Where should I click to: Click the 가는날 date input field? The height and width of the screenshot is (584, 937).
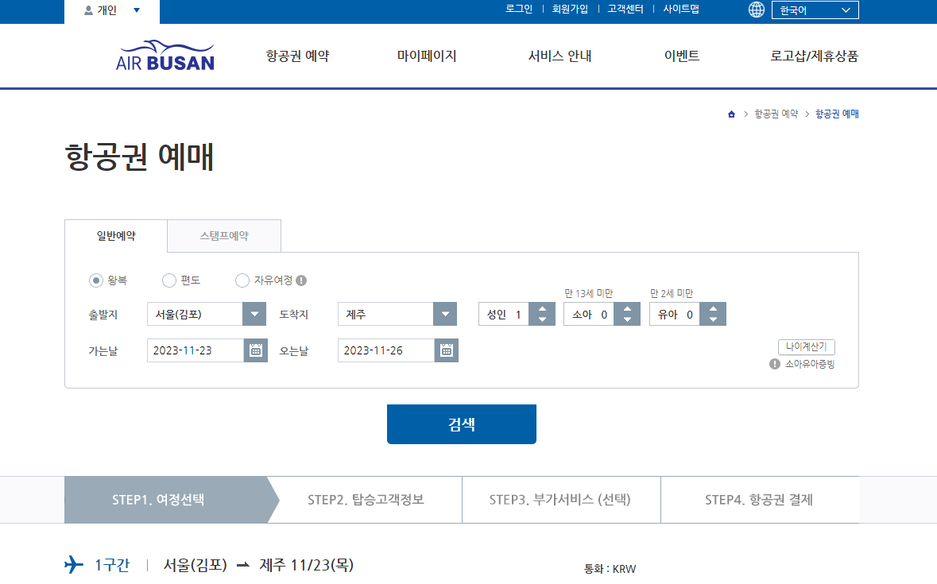[195, 350]
